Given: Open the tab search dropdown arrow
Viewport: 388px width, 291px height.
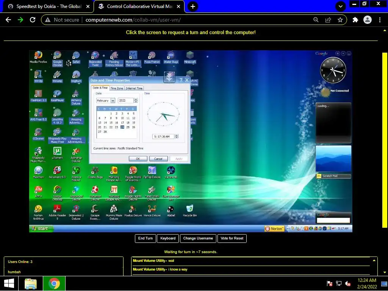Looking at the screenshot, I should 341,6.
